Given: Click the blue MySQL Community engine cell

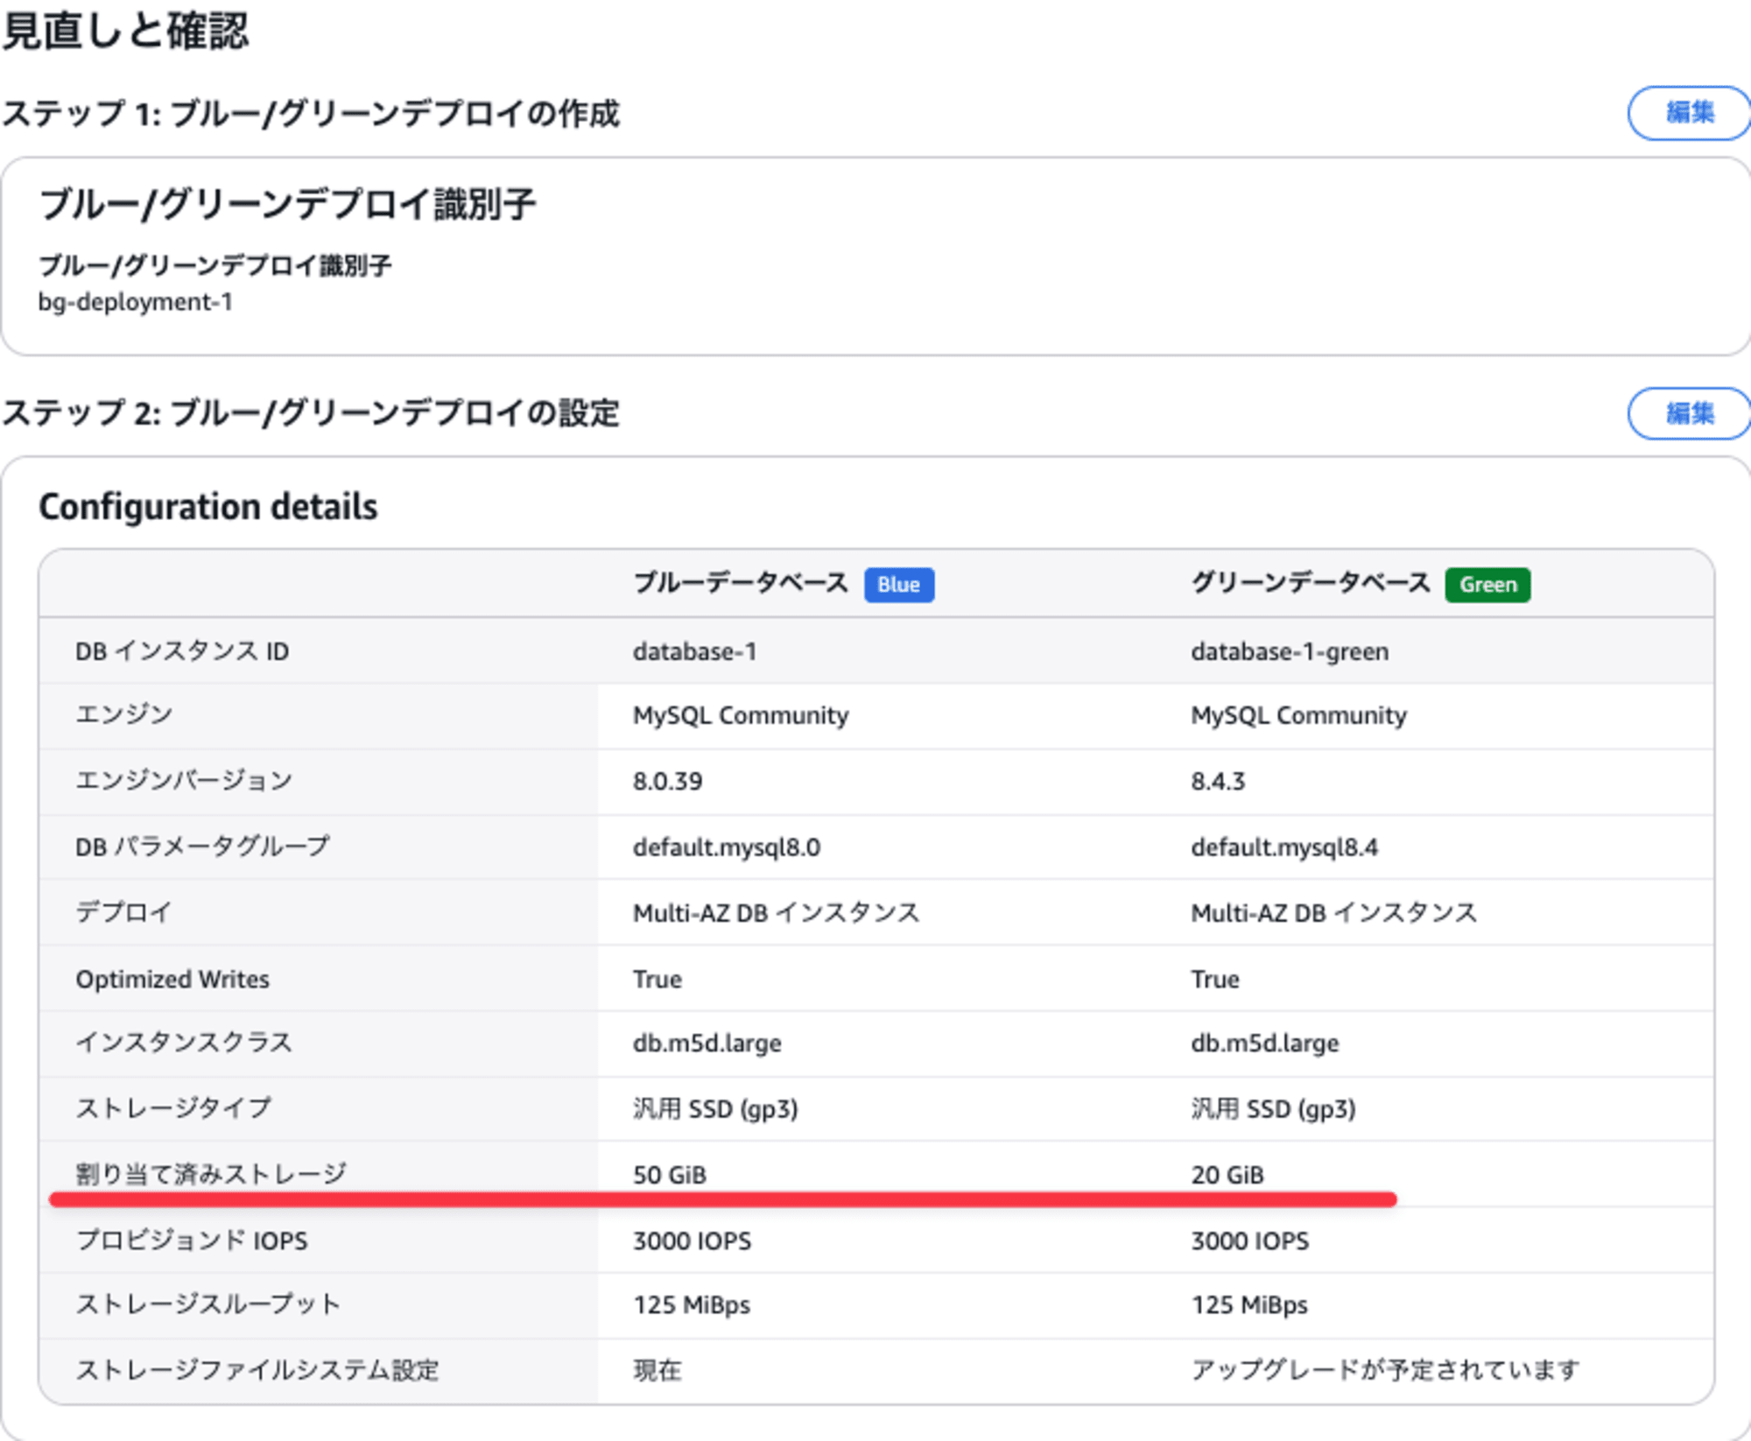Looking at the screenshot, I should (741, 716).
